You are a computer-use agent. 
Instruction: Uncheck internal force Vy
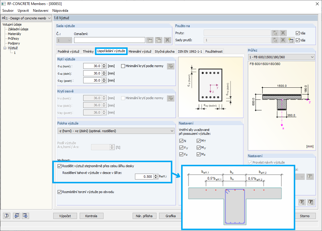pos(181,147)
